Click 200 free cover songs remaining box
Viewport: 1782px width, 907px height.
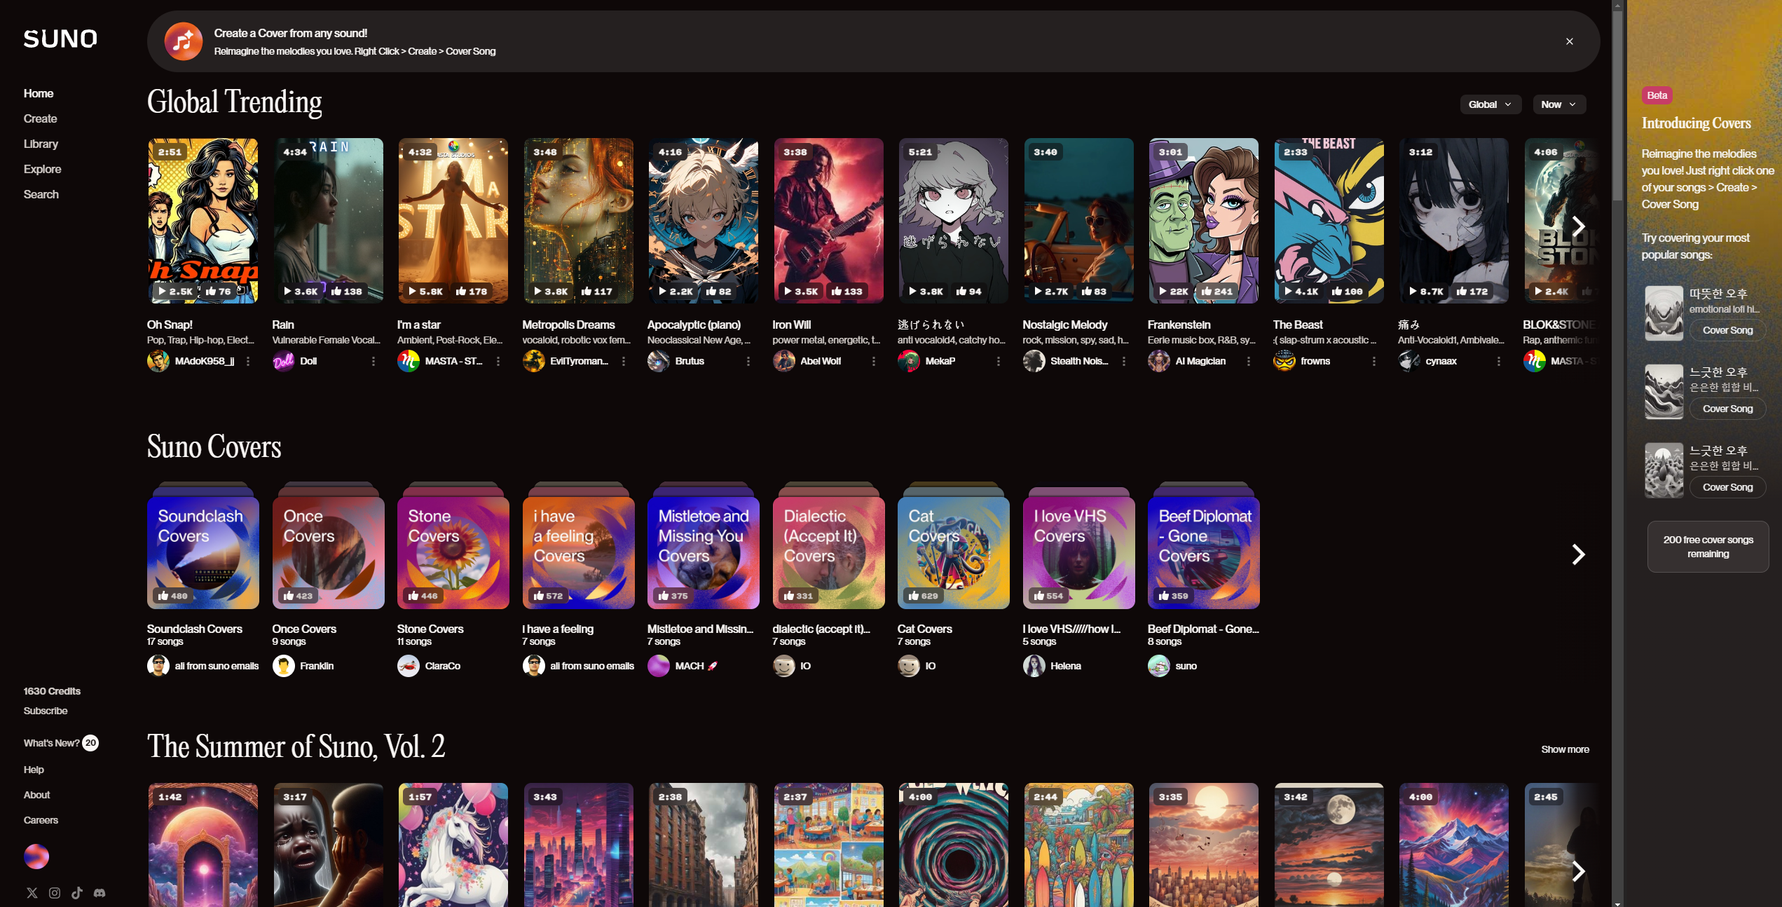pos(1708,547)
